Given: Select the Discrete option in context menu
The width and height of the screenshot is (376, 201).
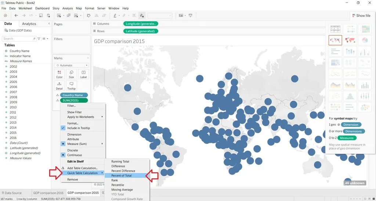Looking at the screenshot, I should point(72,150).
